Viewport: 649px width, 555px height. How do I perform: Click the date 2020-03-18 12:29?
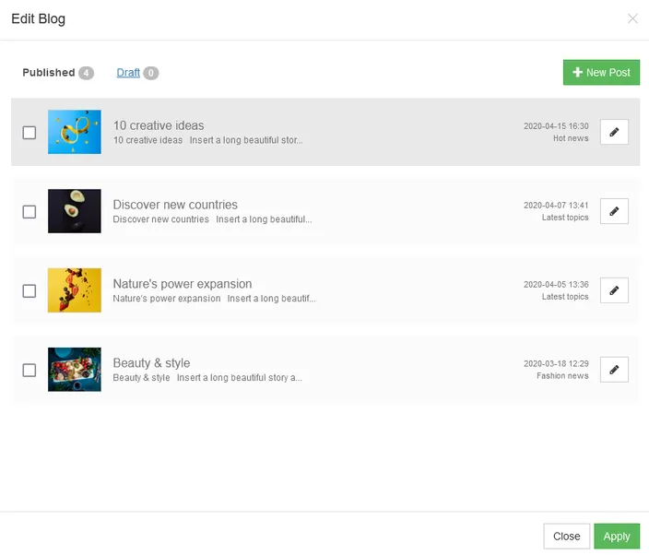pyautogui.click(x=556, y=363)
